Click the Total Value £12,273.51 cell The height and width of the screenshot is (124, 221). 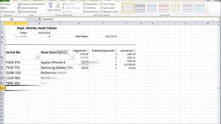pyautogui.click(x=103, y=36)
